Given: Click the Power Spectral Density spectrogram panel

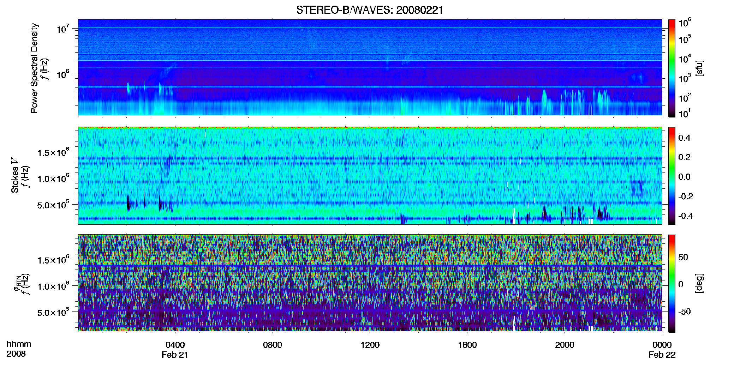Looking at the screenshot, I should click(x=370, y=68).
